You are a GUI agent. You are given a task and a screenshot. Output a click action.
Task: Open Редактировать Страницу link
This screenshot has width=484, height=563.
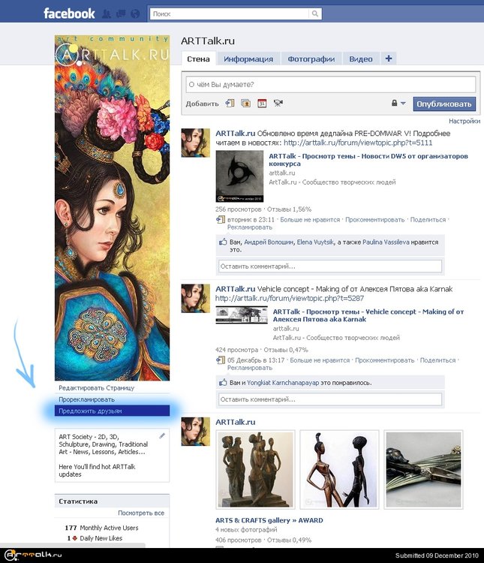[96, 388]
